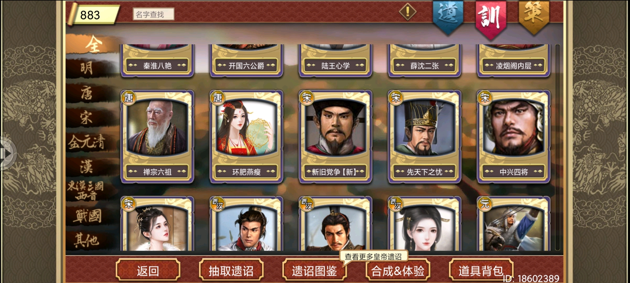The image size is (630, 283).
Task: Click the card list vertical scrollbar
Action: pyautogui.click(x=558, y=147)
